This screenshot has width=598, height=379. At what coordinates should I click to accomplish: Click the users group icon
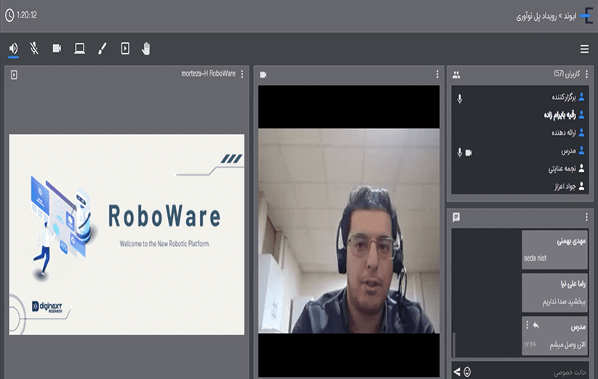click(456, 74)
